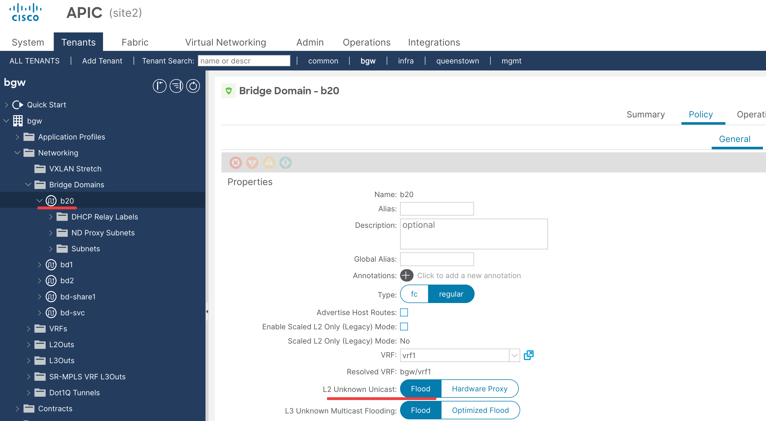Click the Contracts folder icon
Screen dimensions: 766x421
(29, 408)
